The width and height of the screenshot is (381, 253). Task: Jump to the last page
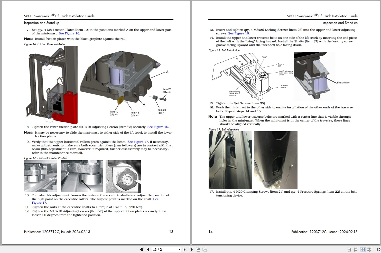(191, 249)
